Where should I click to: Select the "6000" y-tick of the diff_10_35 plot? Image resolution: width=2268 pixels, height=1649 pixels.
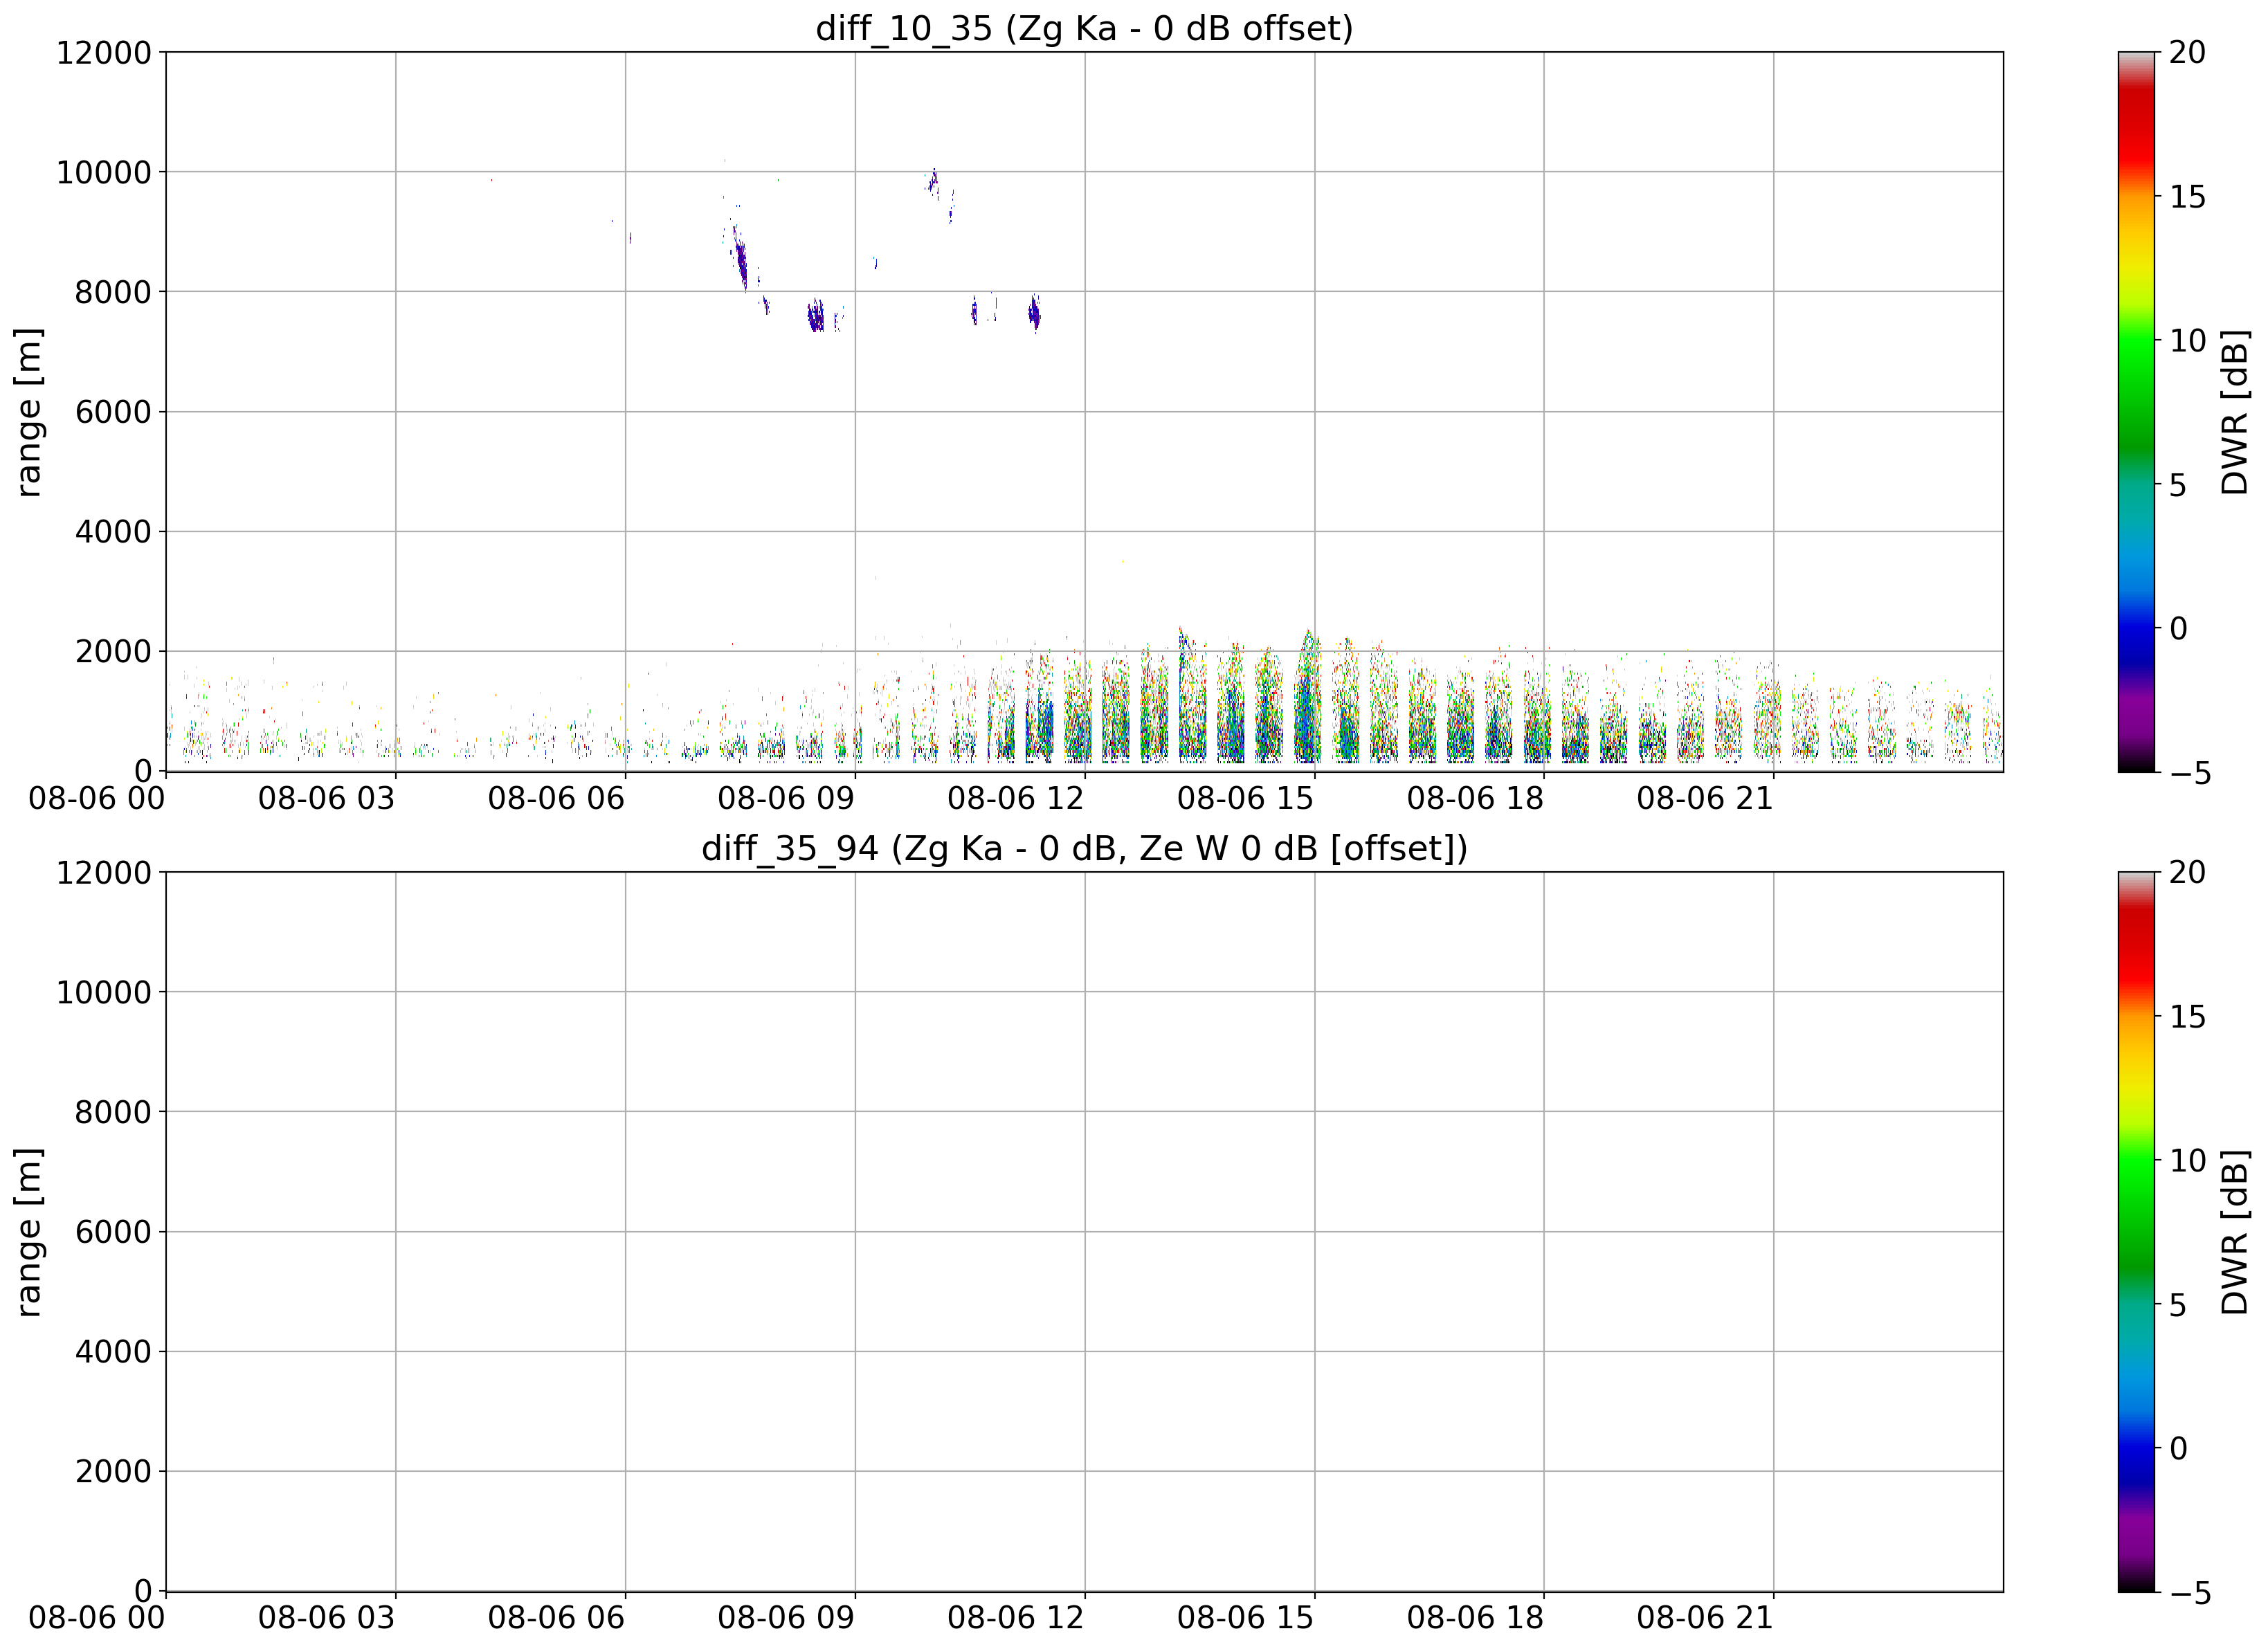(x=113, y=412)
